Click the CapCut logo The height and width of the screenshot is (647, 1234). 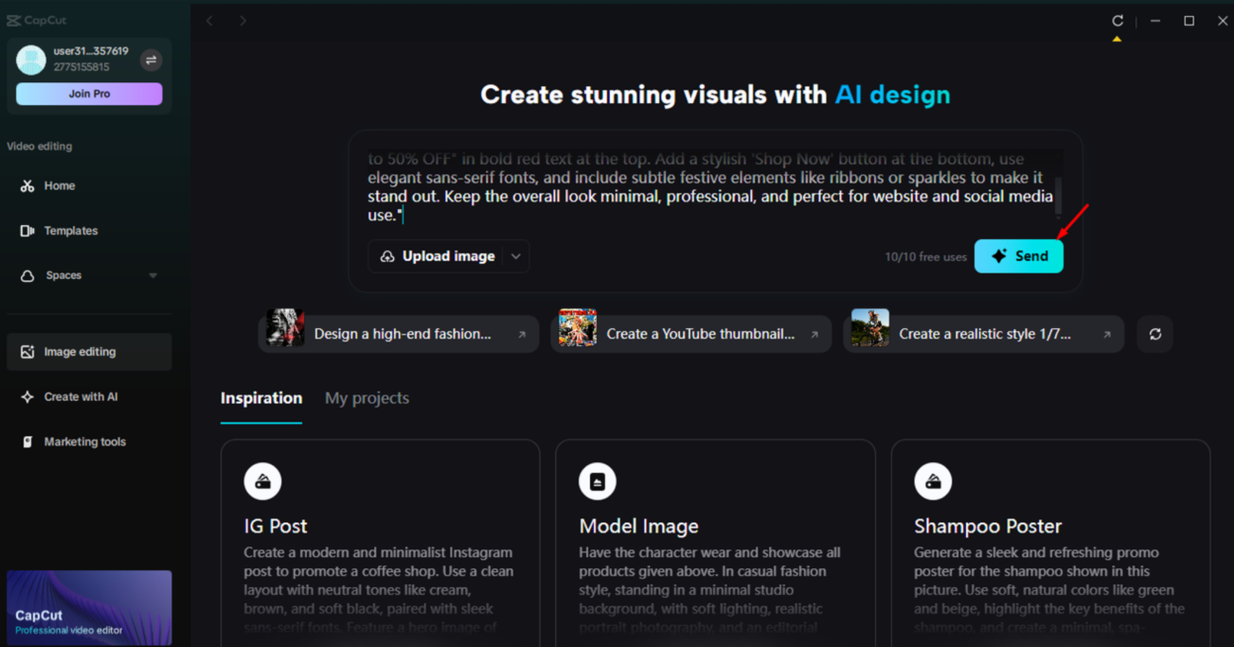pos(35,20)
